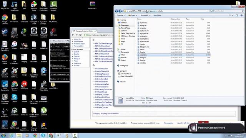This screenshot has height=138, width=246.
Task: Open the NCH Suite desktop icon
Action: [53, 32]
